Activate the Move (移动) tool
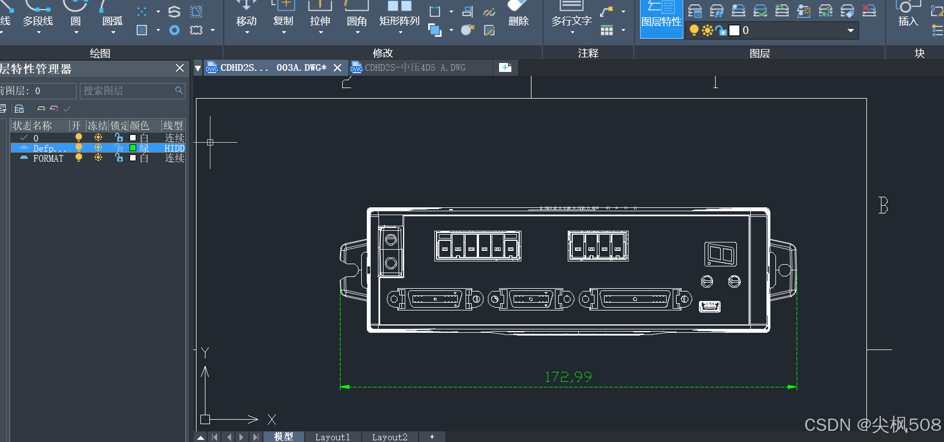944x442 pixels. [x=246, y=14]
